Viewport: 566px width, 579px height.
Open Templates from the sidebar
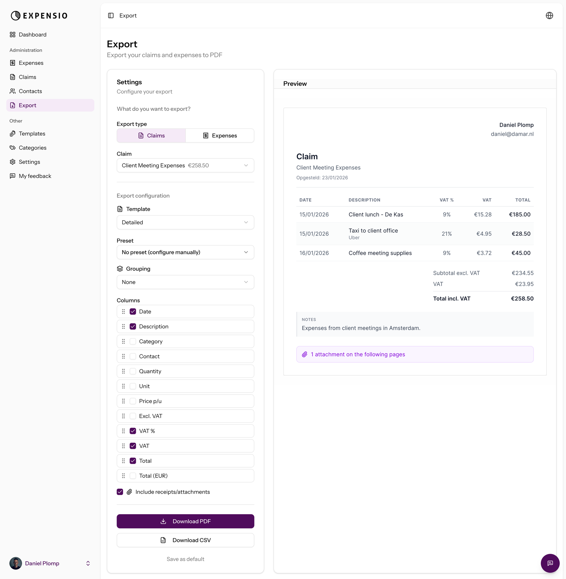(x=32, y=134)
